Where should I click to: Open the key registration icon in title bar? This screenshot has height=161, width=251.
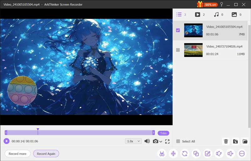click(222, 4)
